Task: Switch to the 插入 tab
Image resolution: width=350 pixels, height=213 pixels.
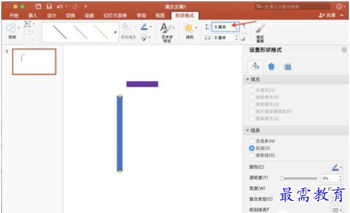Action: pos(32,16)
